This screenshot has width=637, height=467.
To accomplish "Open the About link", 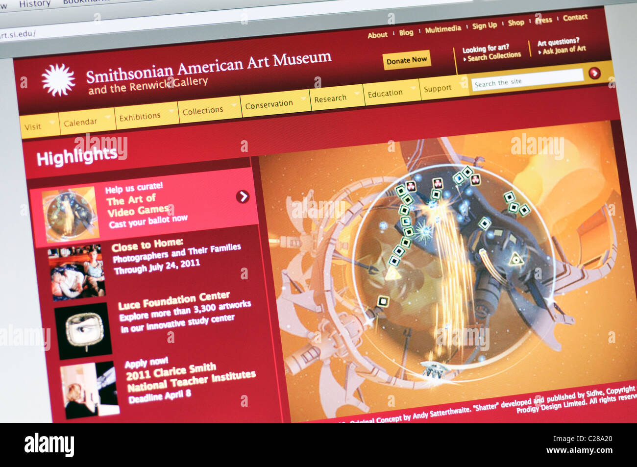I will pos(377,35).
